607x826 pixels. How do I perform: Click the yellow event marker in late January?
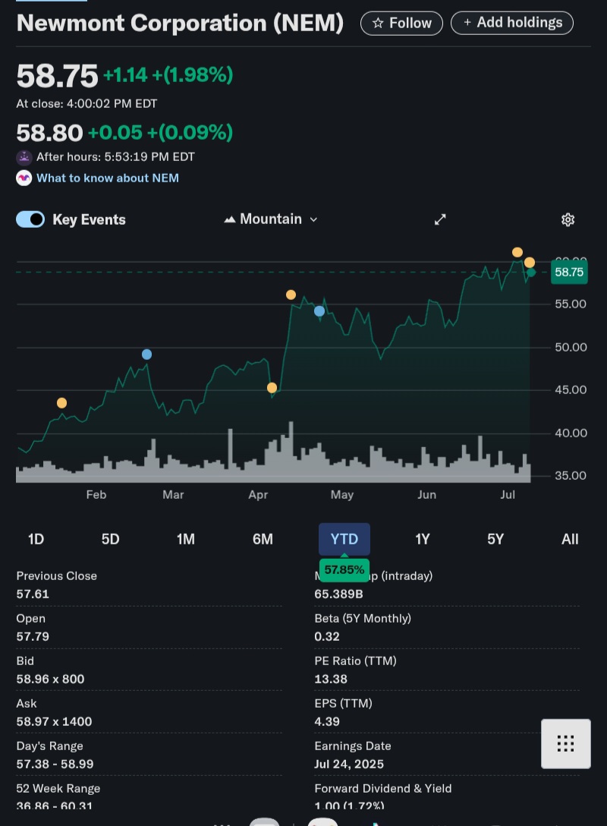coord(61,403)
